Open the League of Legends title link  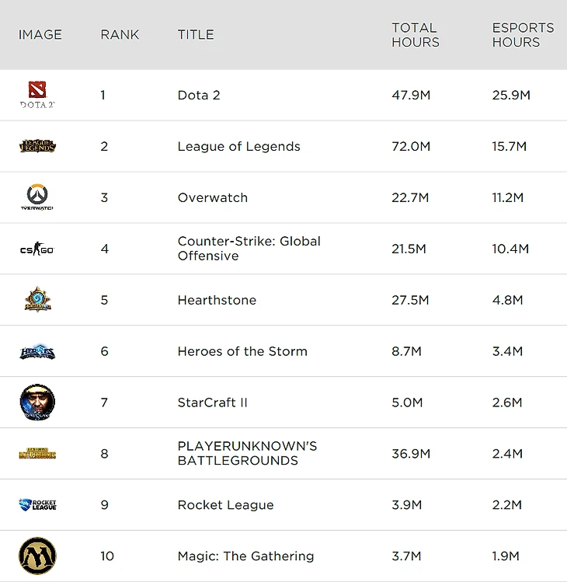click(x=239, y=146)
